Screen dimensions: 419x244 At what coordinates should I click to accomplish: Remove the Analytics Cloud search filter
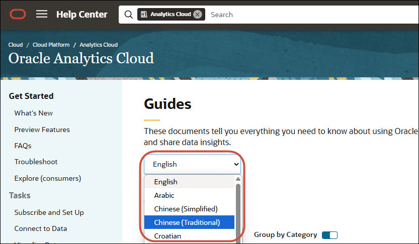(x=198, y=15)
